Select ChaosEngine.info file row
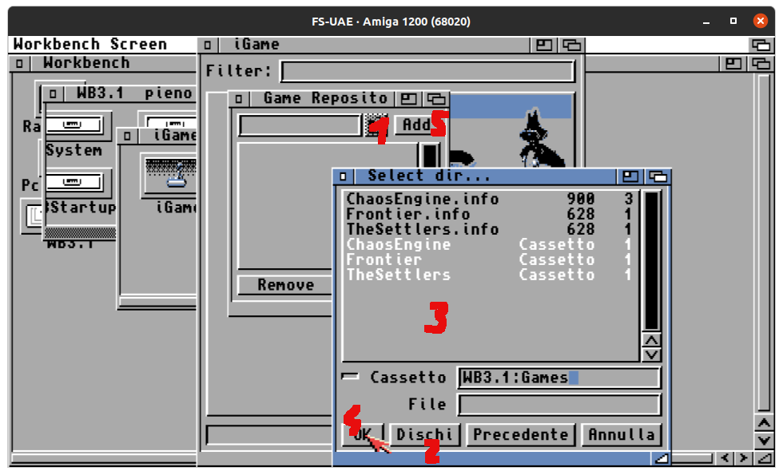This screenshot has width=783, height=475. click(489, 199)
